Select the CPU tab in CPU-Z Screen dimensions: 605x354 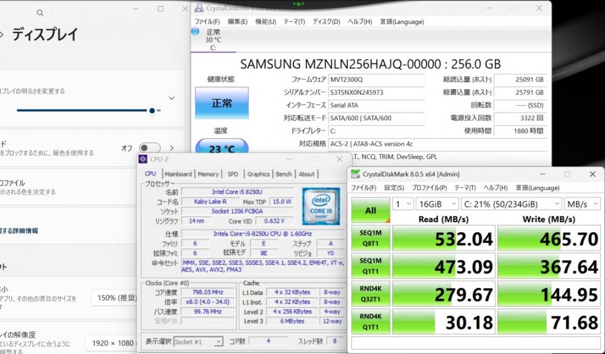[x=151, y=174]
